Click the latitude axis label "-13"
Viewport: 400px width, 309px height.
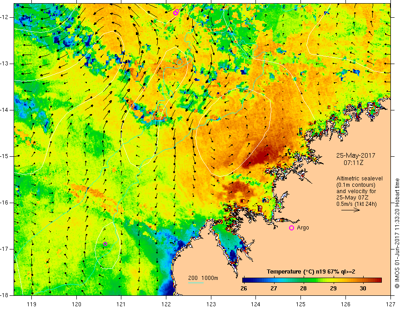point(5,64)
